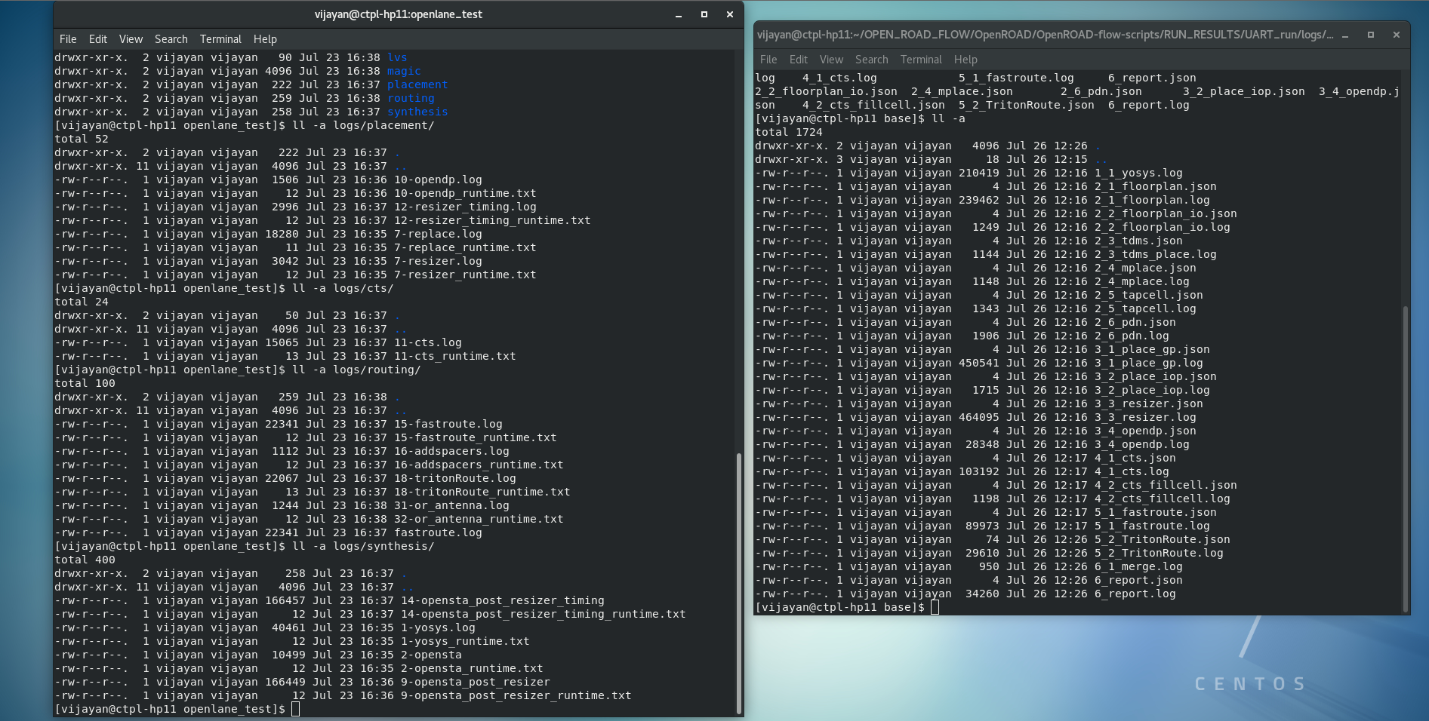Click the magic directory entry
The width and height of the screenshot is (1429, 721).
(x=404, y=71)
